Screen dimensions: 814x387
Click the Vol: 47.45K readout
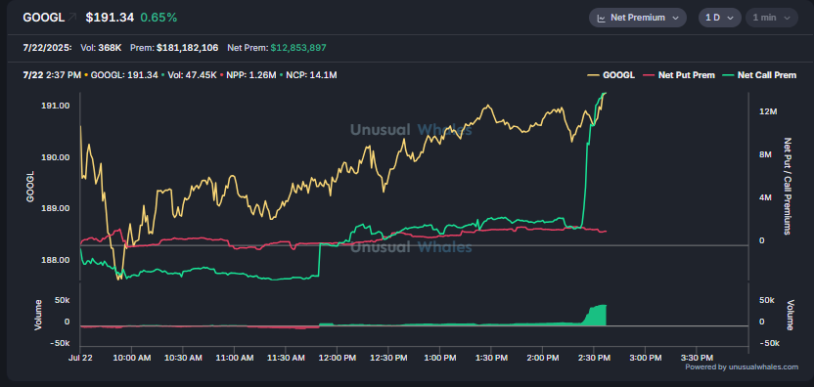coord(191,75)
